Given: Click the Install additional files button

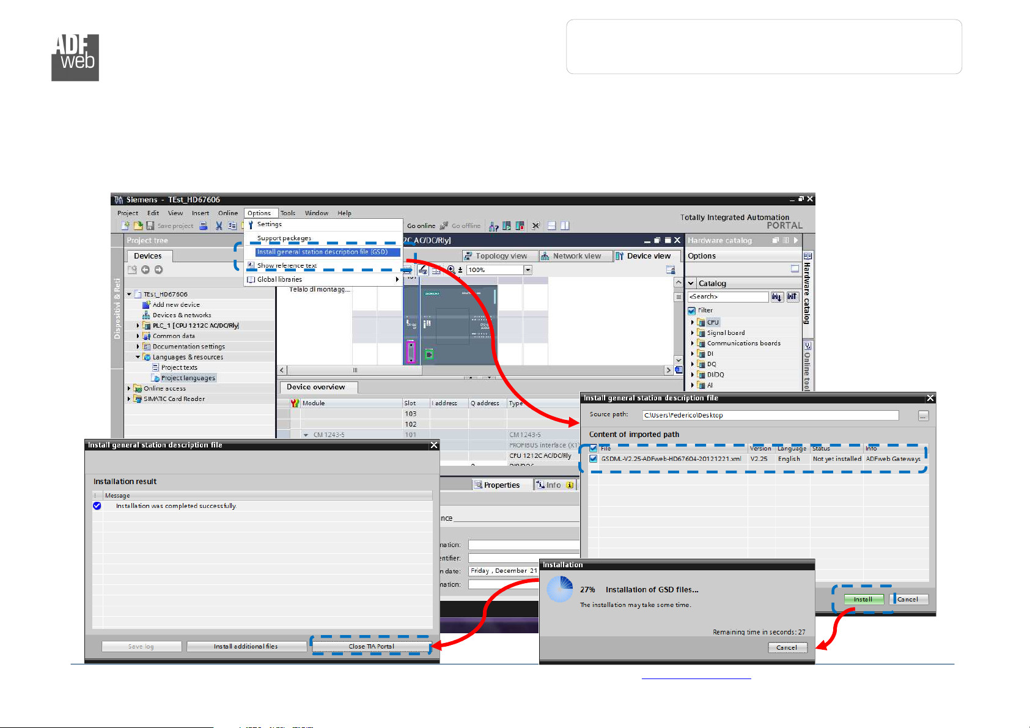Looking at the screenshot, I should pyautogui.click(x=246, y=646).
